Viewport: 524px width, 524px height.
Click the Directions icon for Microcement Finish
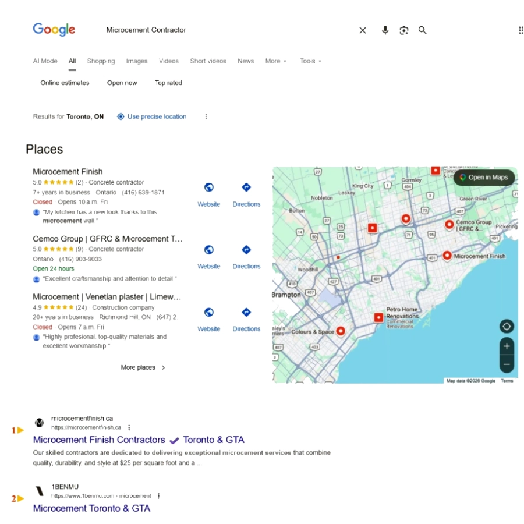click(246, 187)
